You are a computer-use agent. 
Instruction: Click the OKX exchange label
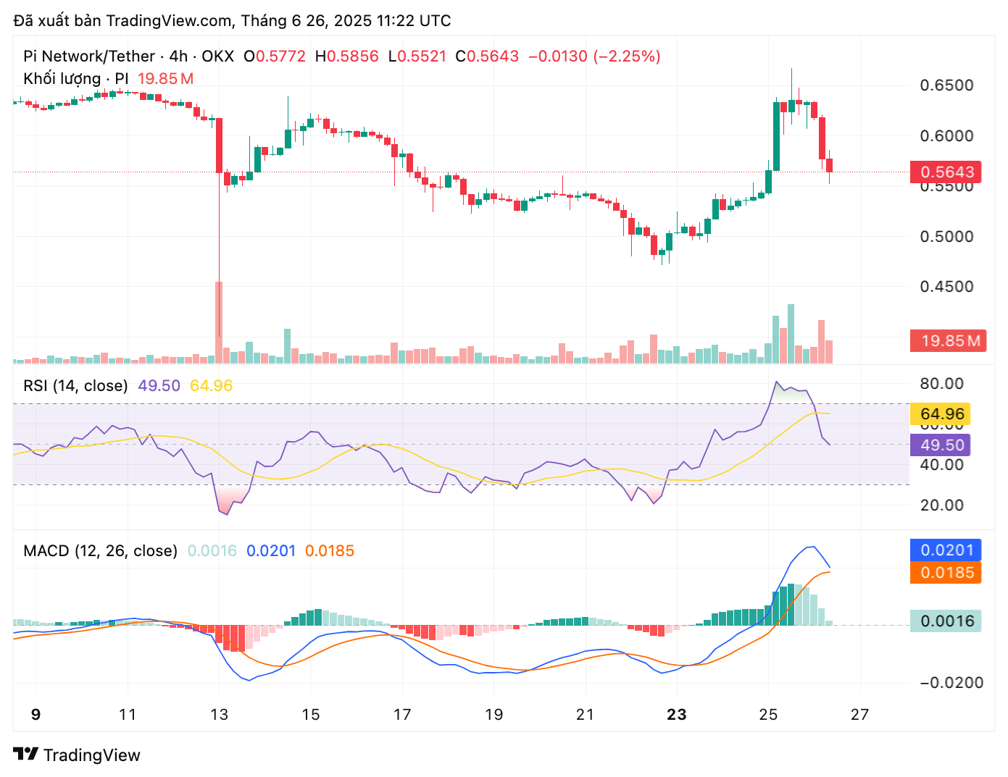point(218,56)
